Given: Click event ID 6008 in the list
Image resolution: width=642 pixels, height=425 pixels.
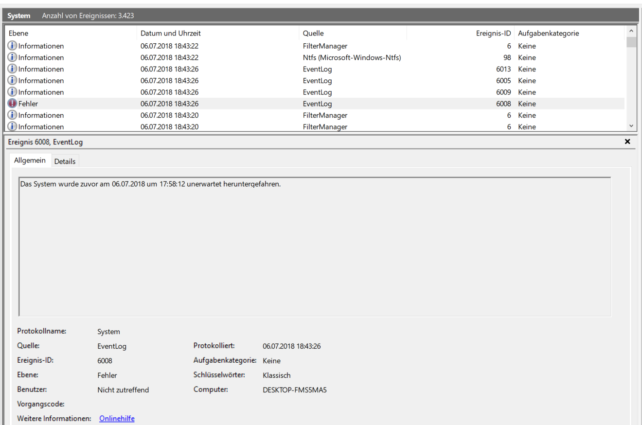Looking at the screenshot, I should 503,104.
